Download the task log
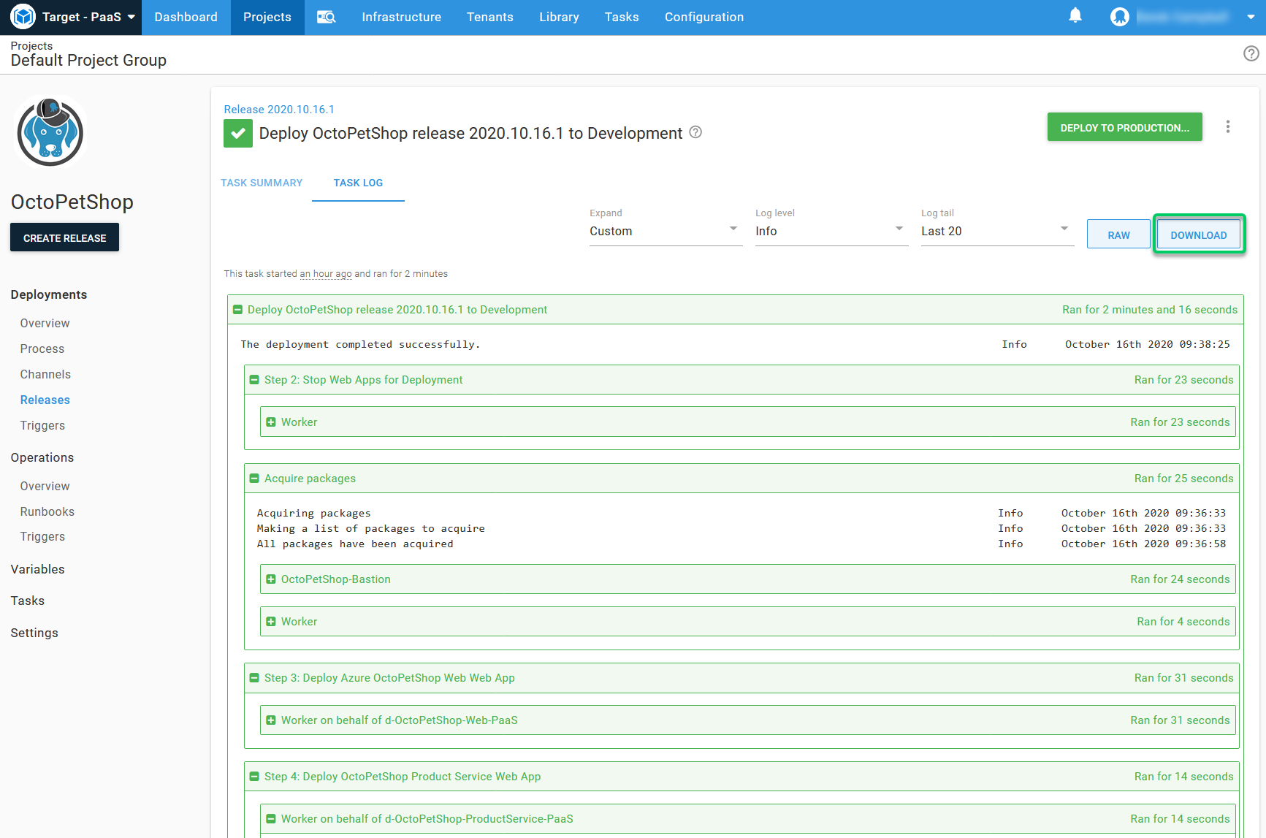 point(1198,235)
